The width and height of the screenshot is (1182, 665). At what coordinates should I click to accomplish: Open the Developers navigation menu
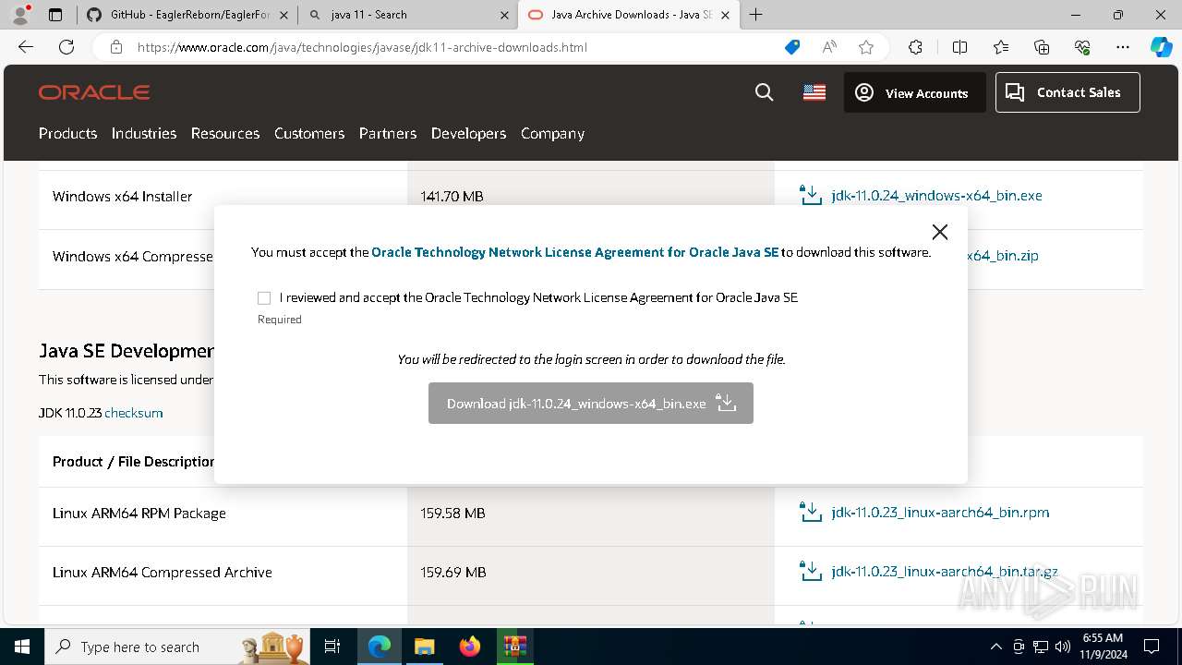468,133
